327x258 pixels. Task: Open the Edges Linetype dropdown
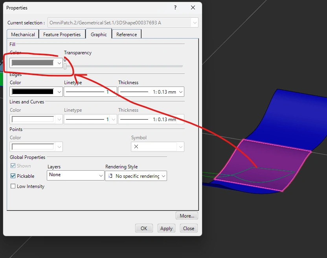[90, 92]
